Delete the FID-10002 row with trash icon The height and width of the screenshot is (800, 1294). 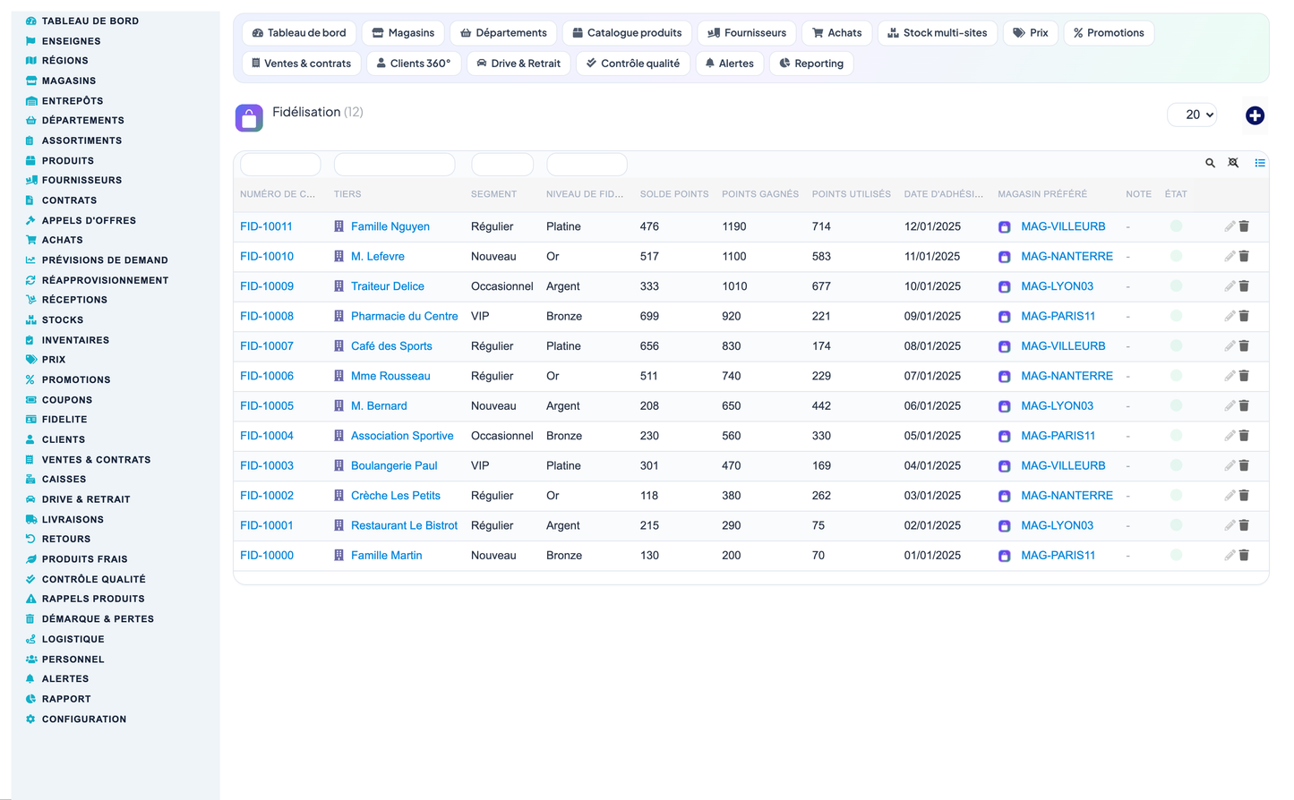pyautogui.click(x=1244, y=496)
